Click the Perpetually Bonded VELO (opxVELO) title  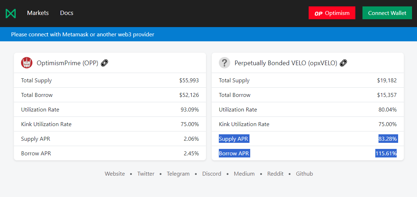(x=286, y=63)
